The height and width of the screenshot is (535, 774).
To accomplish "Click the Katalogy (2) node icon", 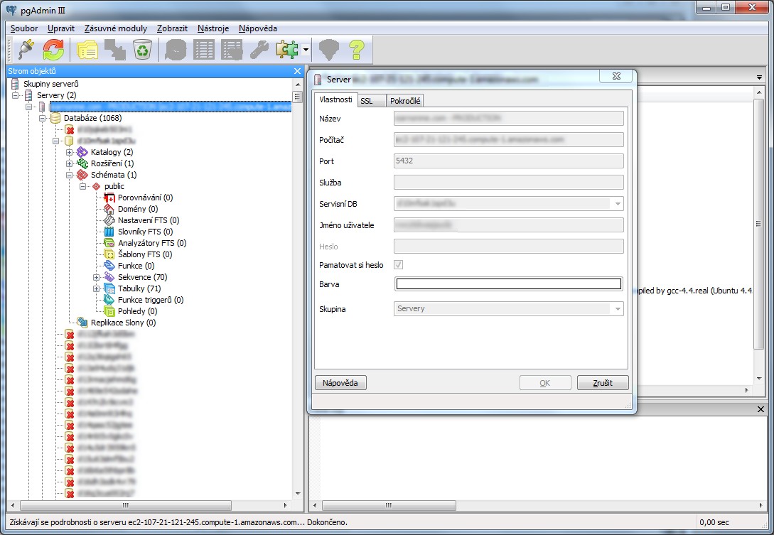I will pyautogui.click(x=82, y=152).
